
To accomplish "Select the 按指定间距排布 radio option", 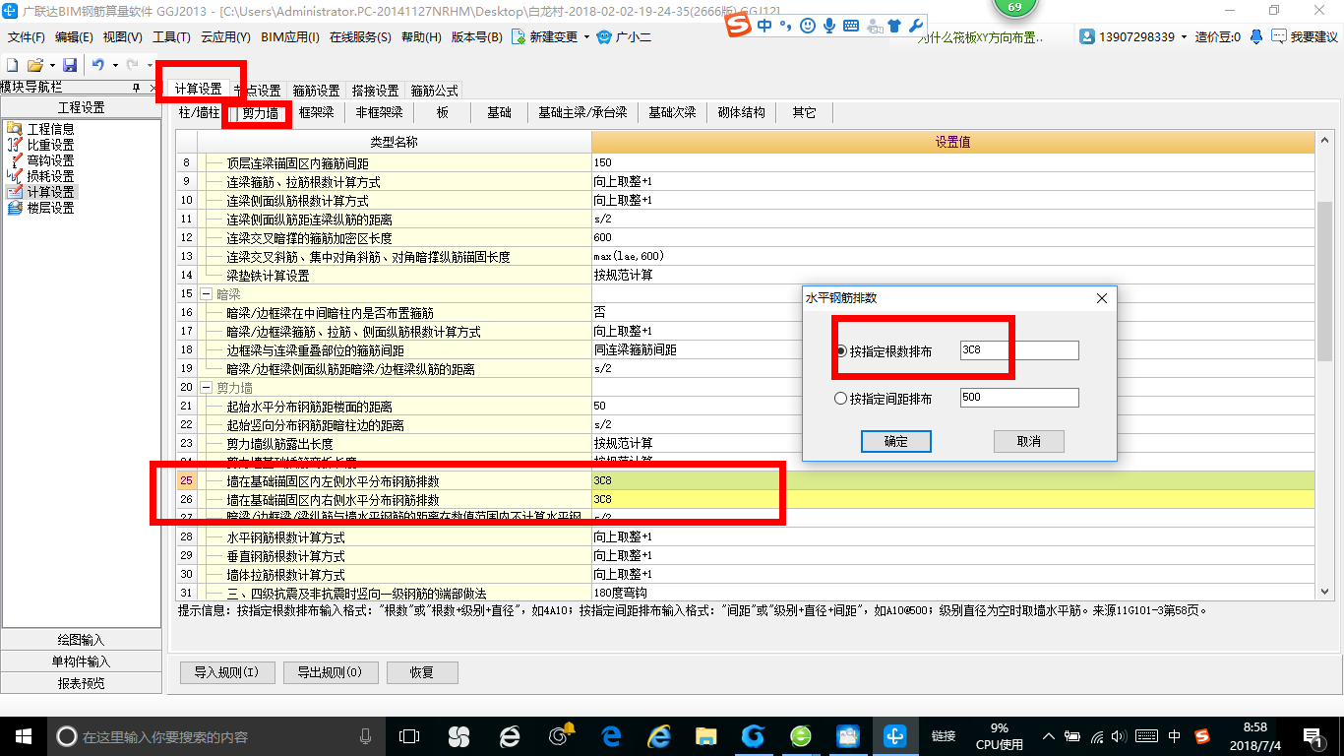I will (841, 399).
